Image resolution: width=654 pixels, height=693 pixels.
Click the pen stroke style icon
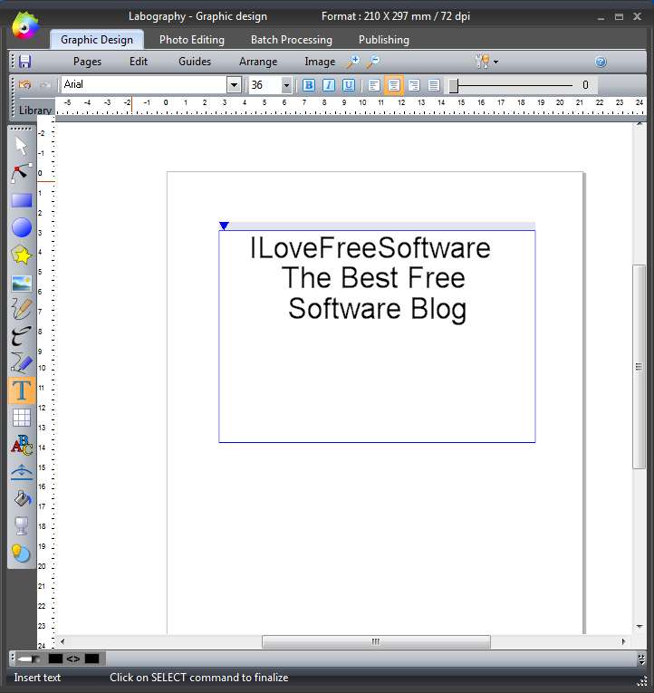click(29, 659)
